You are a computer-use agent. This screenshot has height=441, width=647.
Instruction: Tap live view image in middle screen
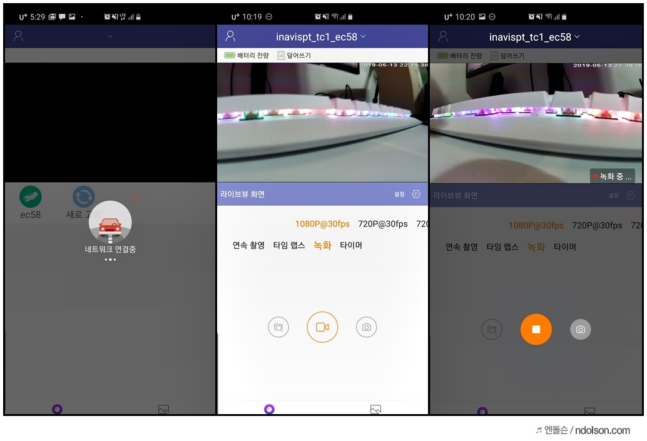pyautogui.click(x=322, y=123)
